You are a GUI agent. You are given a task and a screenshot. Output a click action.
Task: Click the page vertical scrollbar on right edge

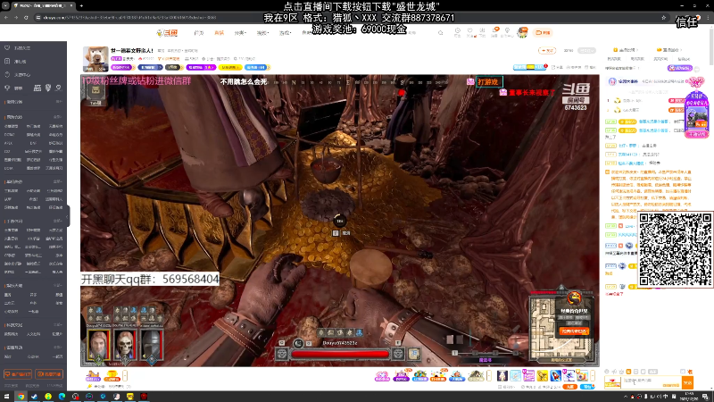tap(710, 46)
